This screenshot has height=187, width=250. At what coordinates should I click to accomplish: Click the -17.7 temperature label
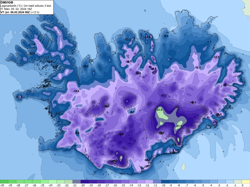tap(164, 95)
